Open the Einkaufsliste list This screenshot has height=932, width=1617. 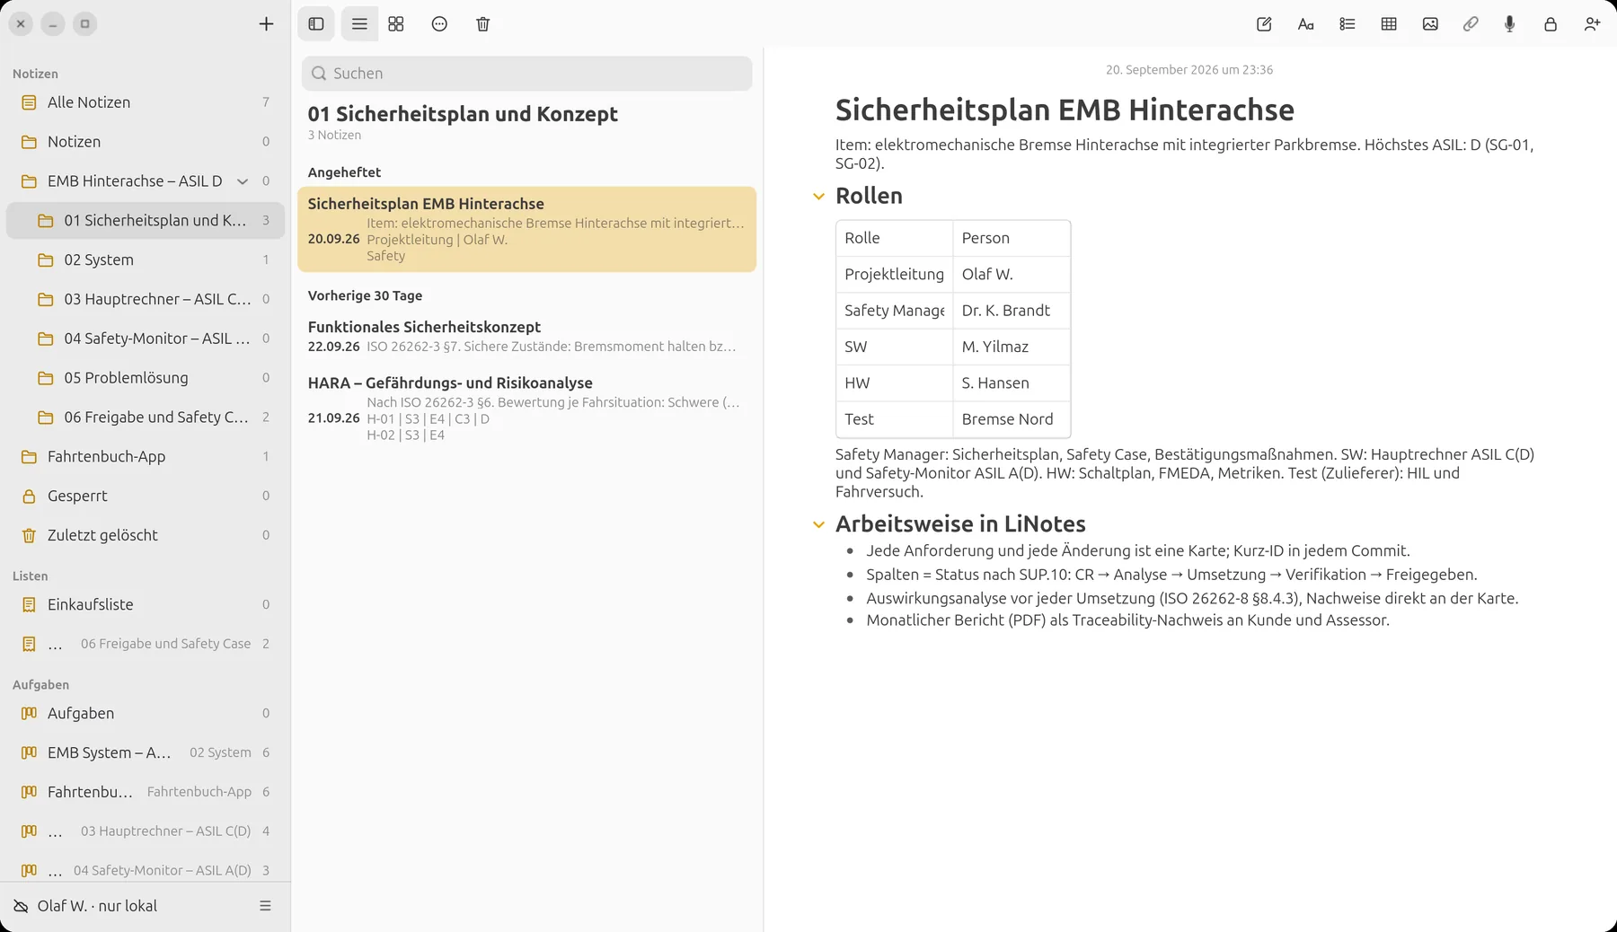tap(146, 604)
